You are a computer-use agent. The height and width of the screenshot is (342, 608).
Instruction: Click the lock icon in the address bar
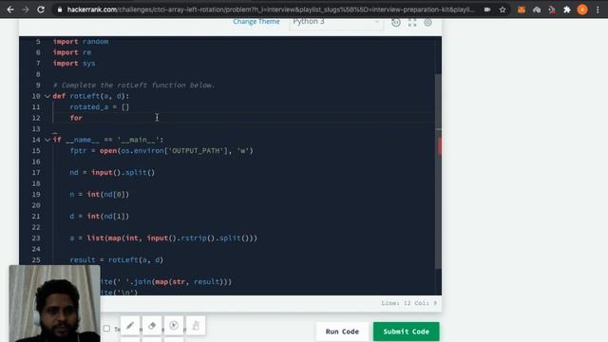[x=60, y=9]
